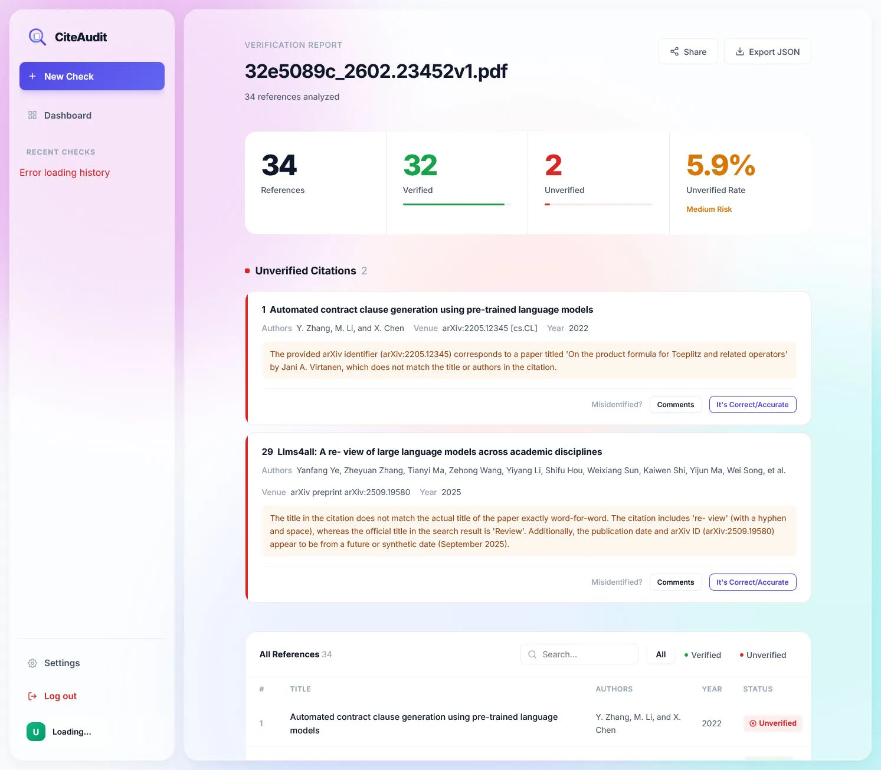Click the Misidentified? link on citation 1
The width and height of the screenshot is (881, 770).
[x=617, y=404]
